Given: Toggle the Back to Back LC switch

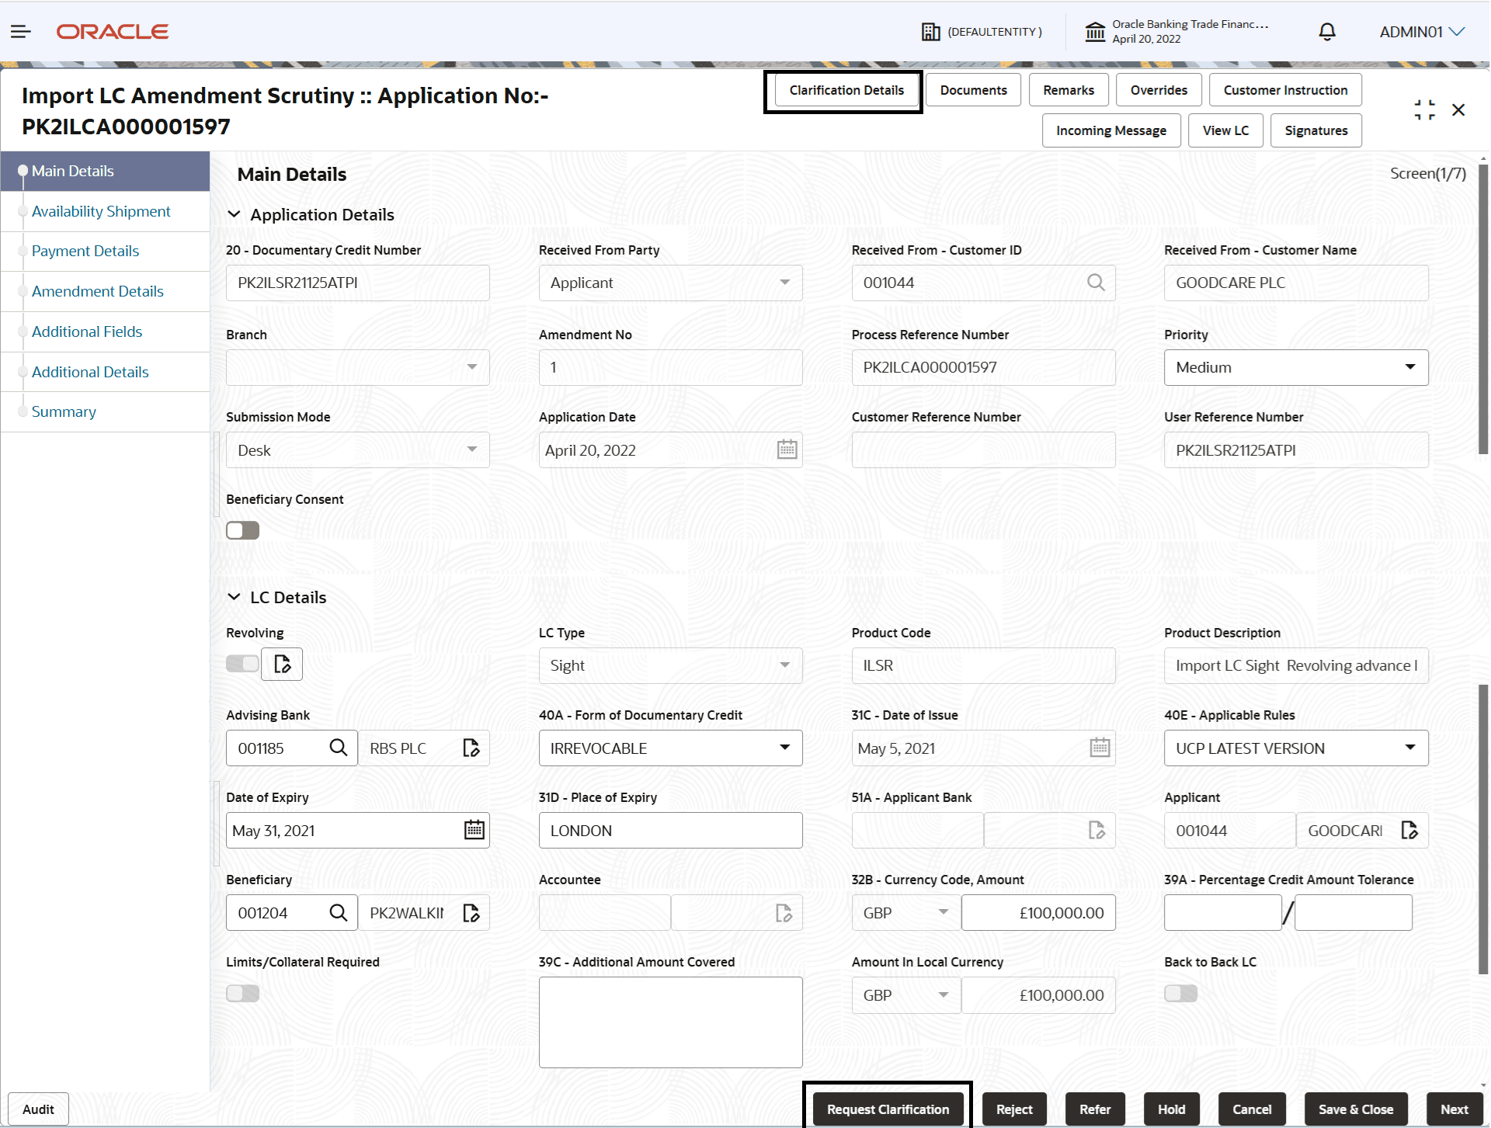Looking at the screenshot, I should pyautogui.click(x=1180, y=994).
